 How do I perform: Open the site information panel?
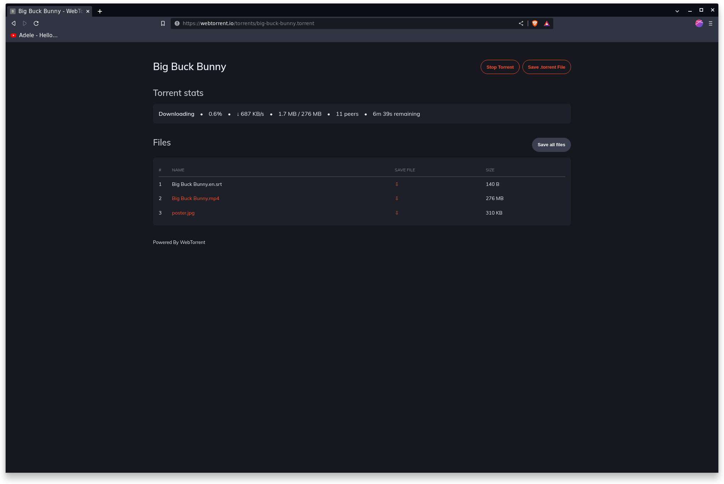click(177, 23)
